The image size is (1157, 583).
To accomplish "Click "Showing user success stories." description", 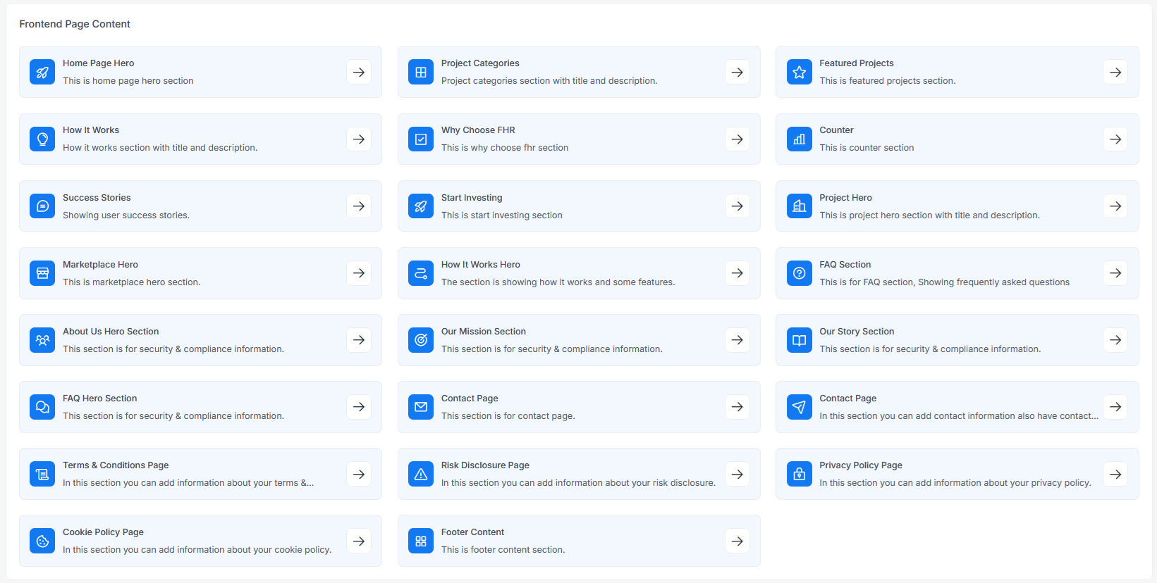I will point(126,215).
